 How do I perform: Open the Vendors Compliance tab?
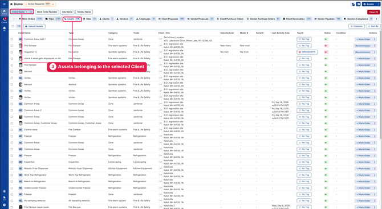click(x=358, y=19)
